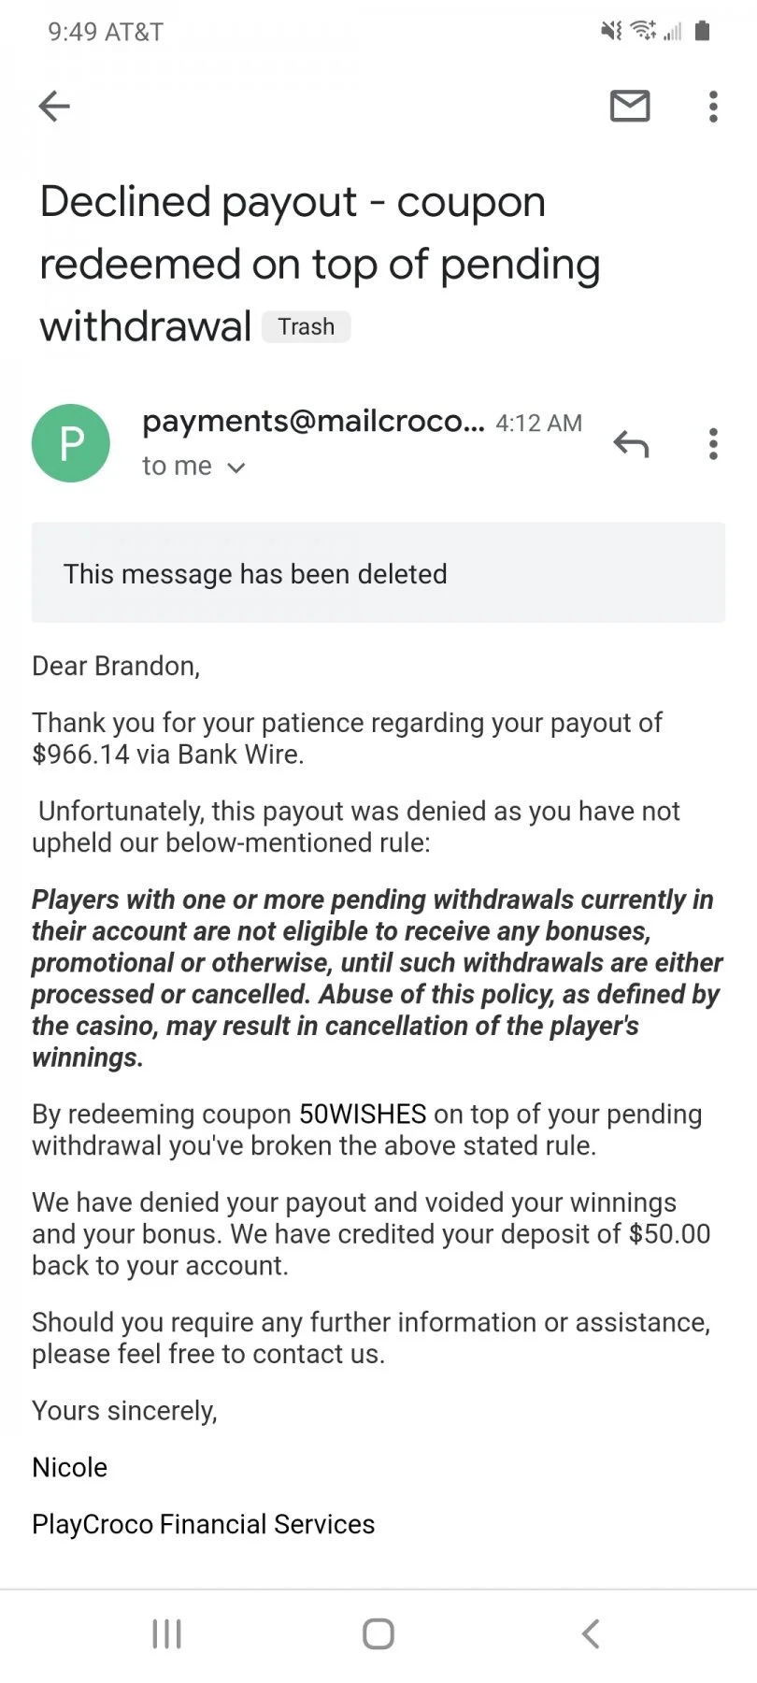
Task: Mark email as unread envelope icon
Action: 630,107
